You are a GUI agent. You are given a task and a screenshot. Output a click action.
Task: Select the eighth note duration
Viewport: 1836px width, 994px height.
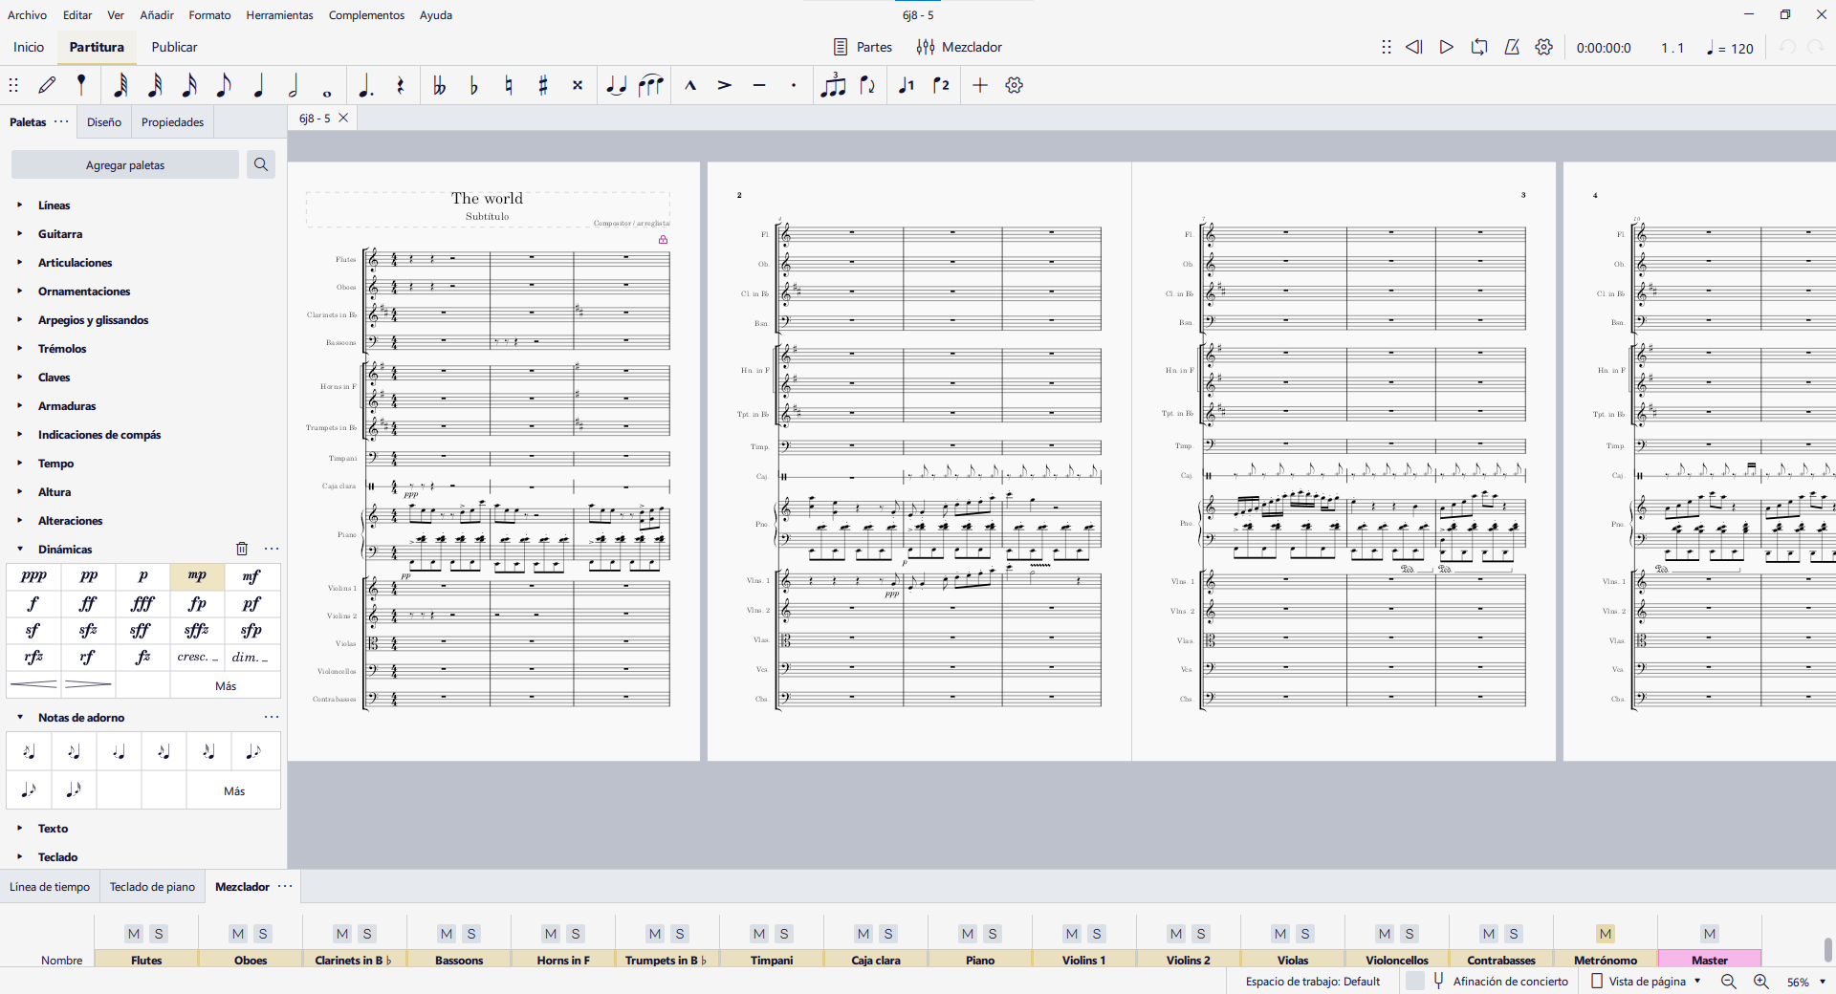(x=224, y=85)
